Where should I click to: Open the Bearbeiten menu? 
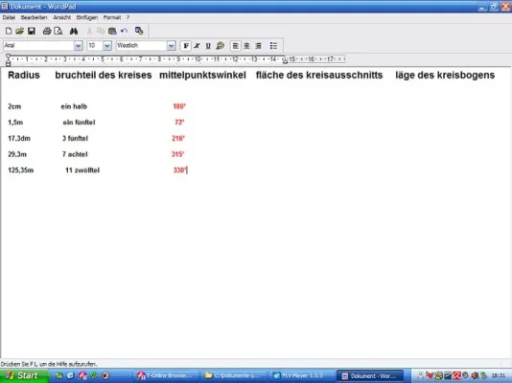point(34,17)
